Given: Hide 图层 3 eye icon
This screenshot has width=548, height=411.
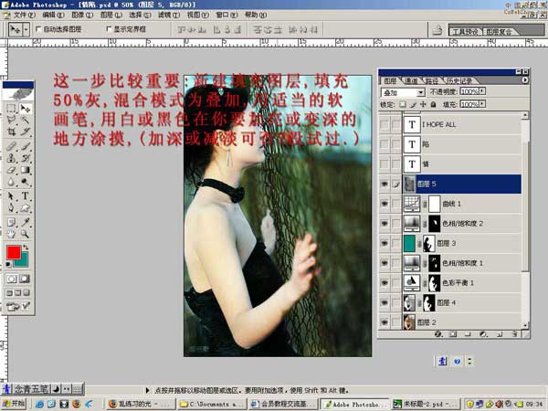Looking at the screenshot, I should [x=385, y=243].
